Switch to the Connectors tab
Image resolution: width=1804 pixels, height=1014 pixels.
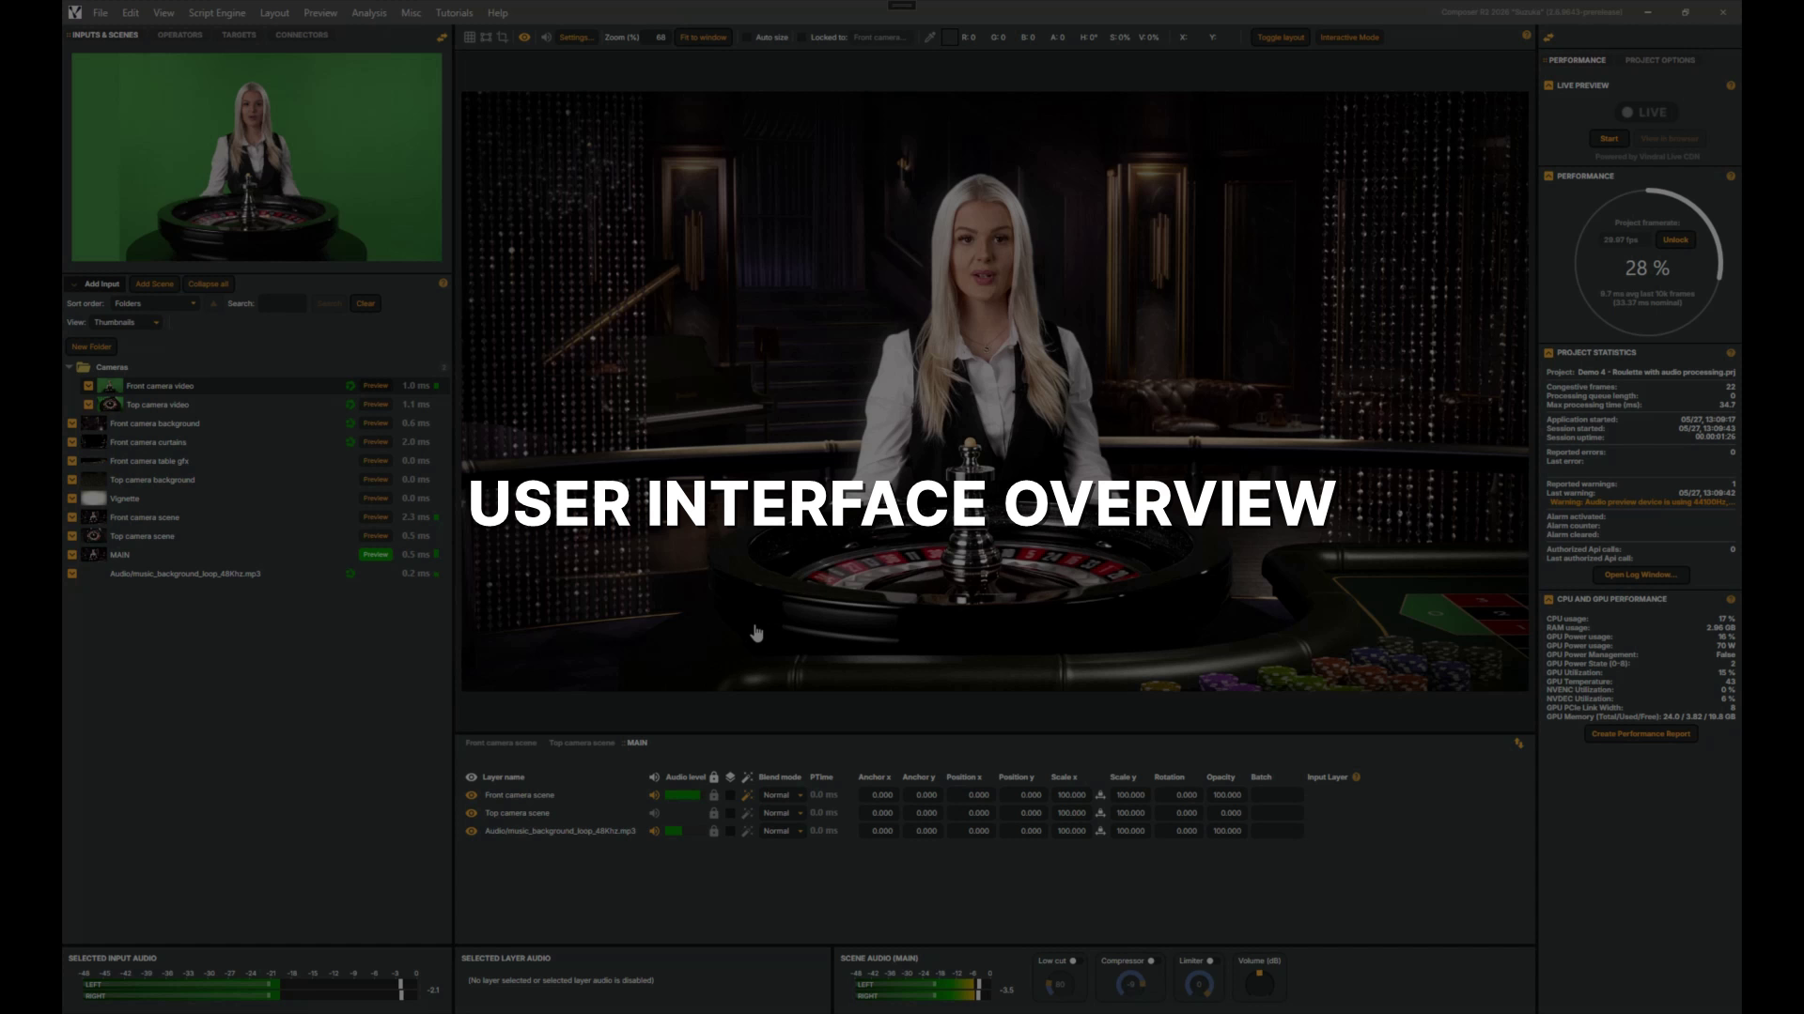pyautogui.click(x=302, y=35)
